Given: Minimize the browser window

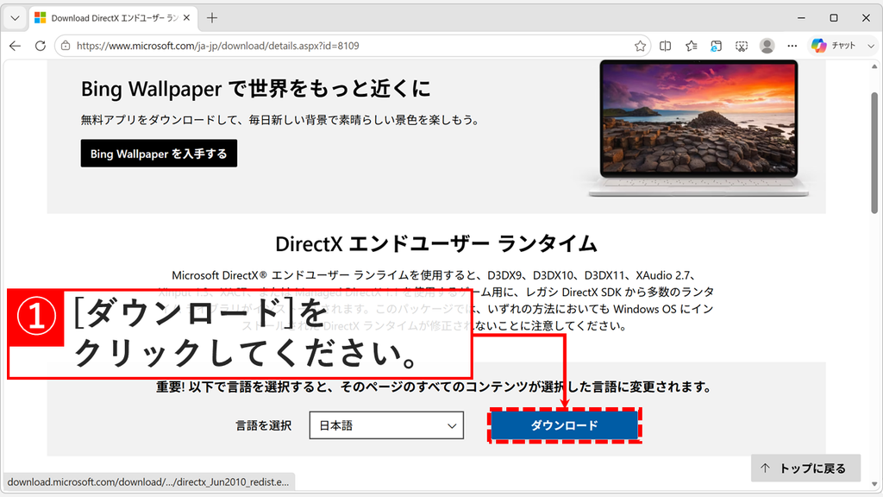Looking at the screenshot, I should click(x=801, y=18).
